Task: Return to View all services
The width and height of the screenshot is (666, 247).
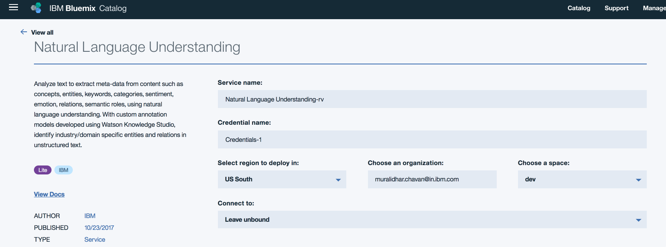Action: [x=42, y=32]
